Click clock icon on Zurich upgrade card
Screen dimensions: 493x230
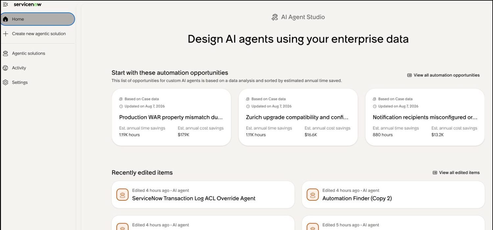click(x=248, y=106)
